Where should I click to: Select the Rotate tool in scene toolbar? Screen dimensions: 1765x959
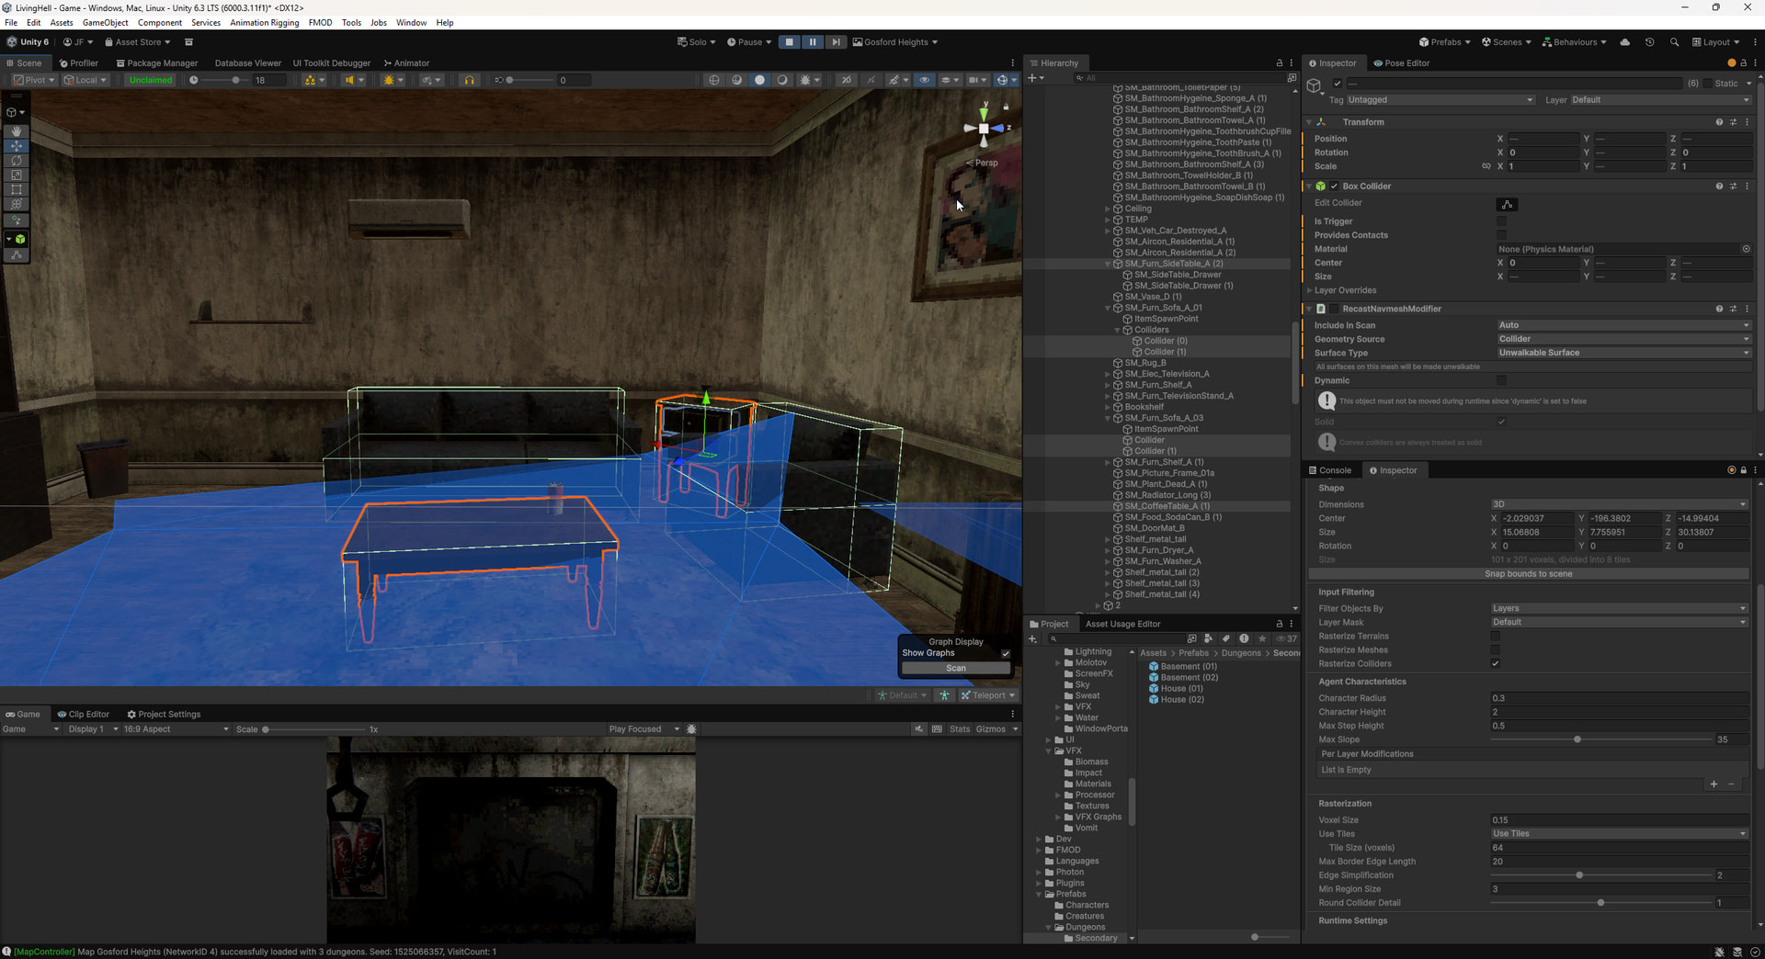click(x=17, y=161)
